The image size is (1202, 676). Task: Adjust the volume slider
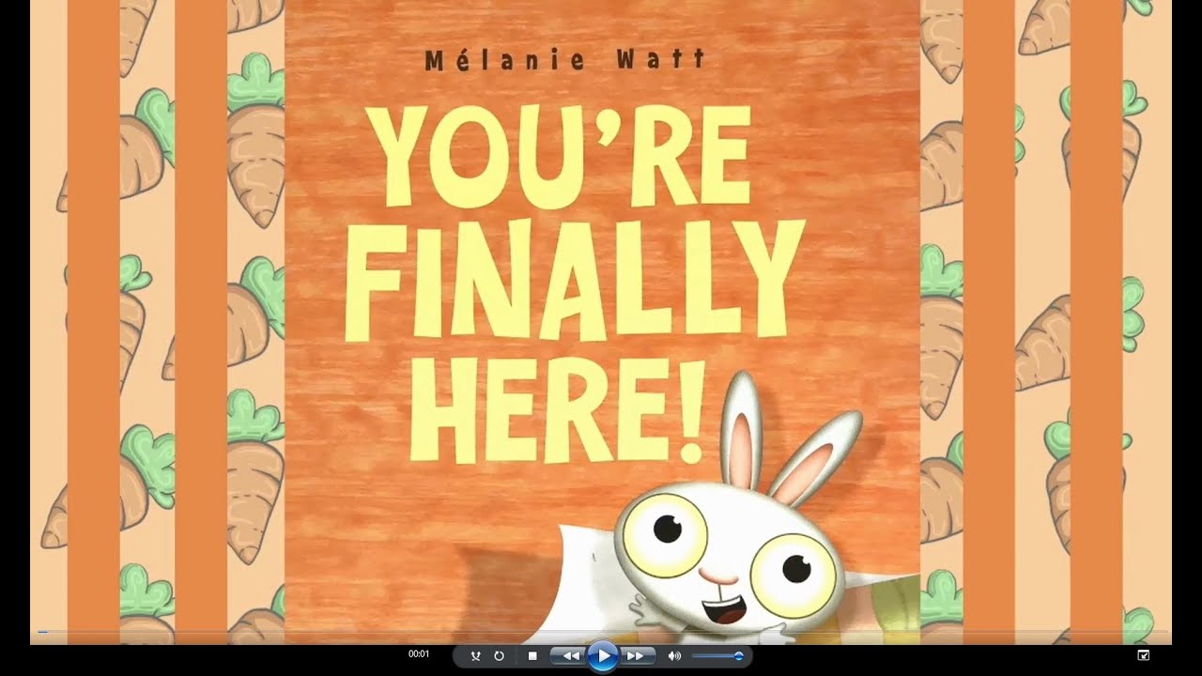point(717,655)
